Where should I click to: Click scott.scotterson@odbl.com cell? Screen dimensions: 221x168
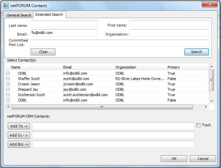pos(85,95)
